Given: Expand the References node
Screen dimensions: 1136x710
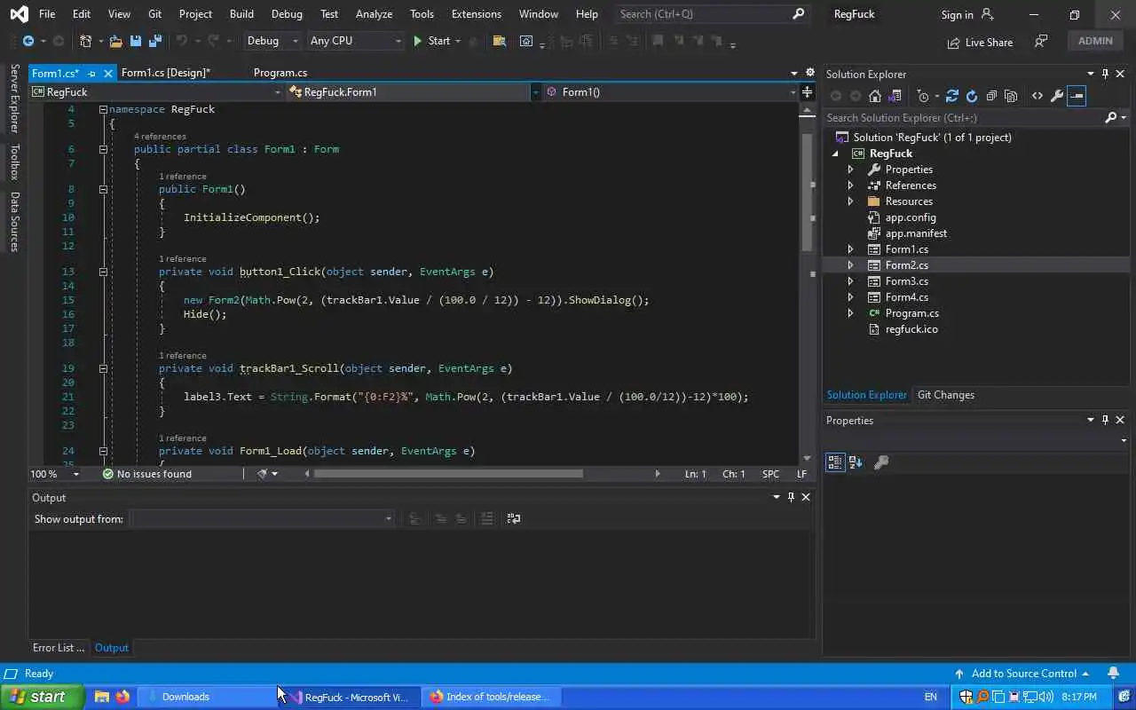Looking at the screenshot, I should pos(850,185).
